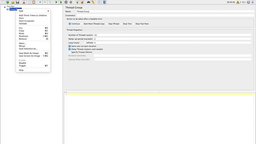Image resolution: width=256 pixels, height=144 pixels.
Task: Enable Specify Thread lifetime checkbox
Action: pos(70,52)
